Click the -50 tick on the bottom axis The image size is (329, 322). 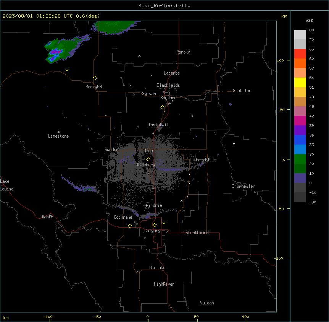(x=97, y=317)
